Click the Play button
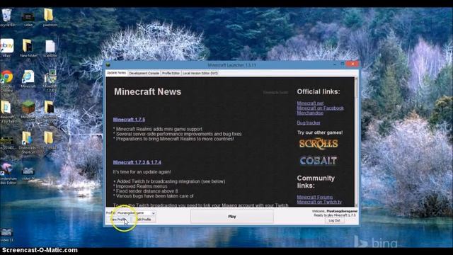The width and height of the screenshot is (453, 255). pos(231,216)
